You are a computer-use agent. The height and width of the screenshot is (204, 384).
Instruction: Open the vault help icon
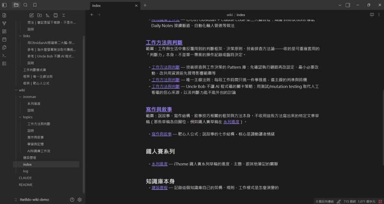pos(72,200)
